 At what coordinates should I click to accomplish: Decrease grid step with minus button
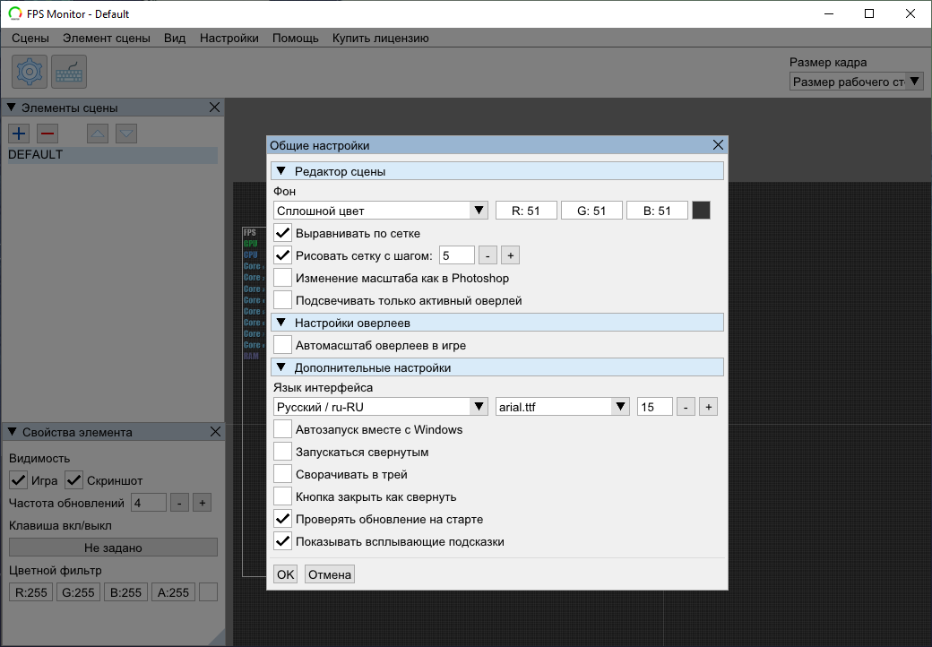click(x=488, y=255)
